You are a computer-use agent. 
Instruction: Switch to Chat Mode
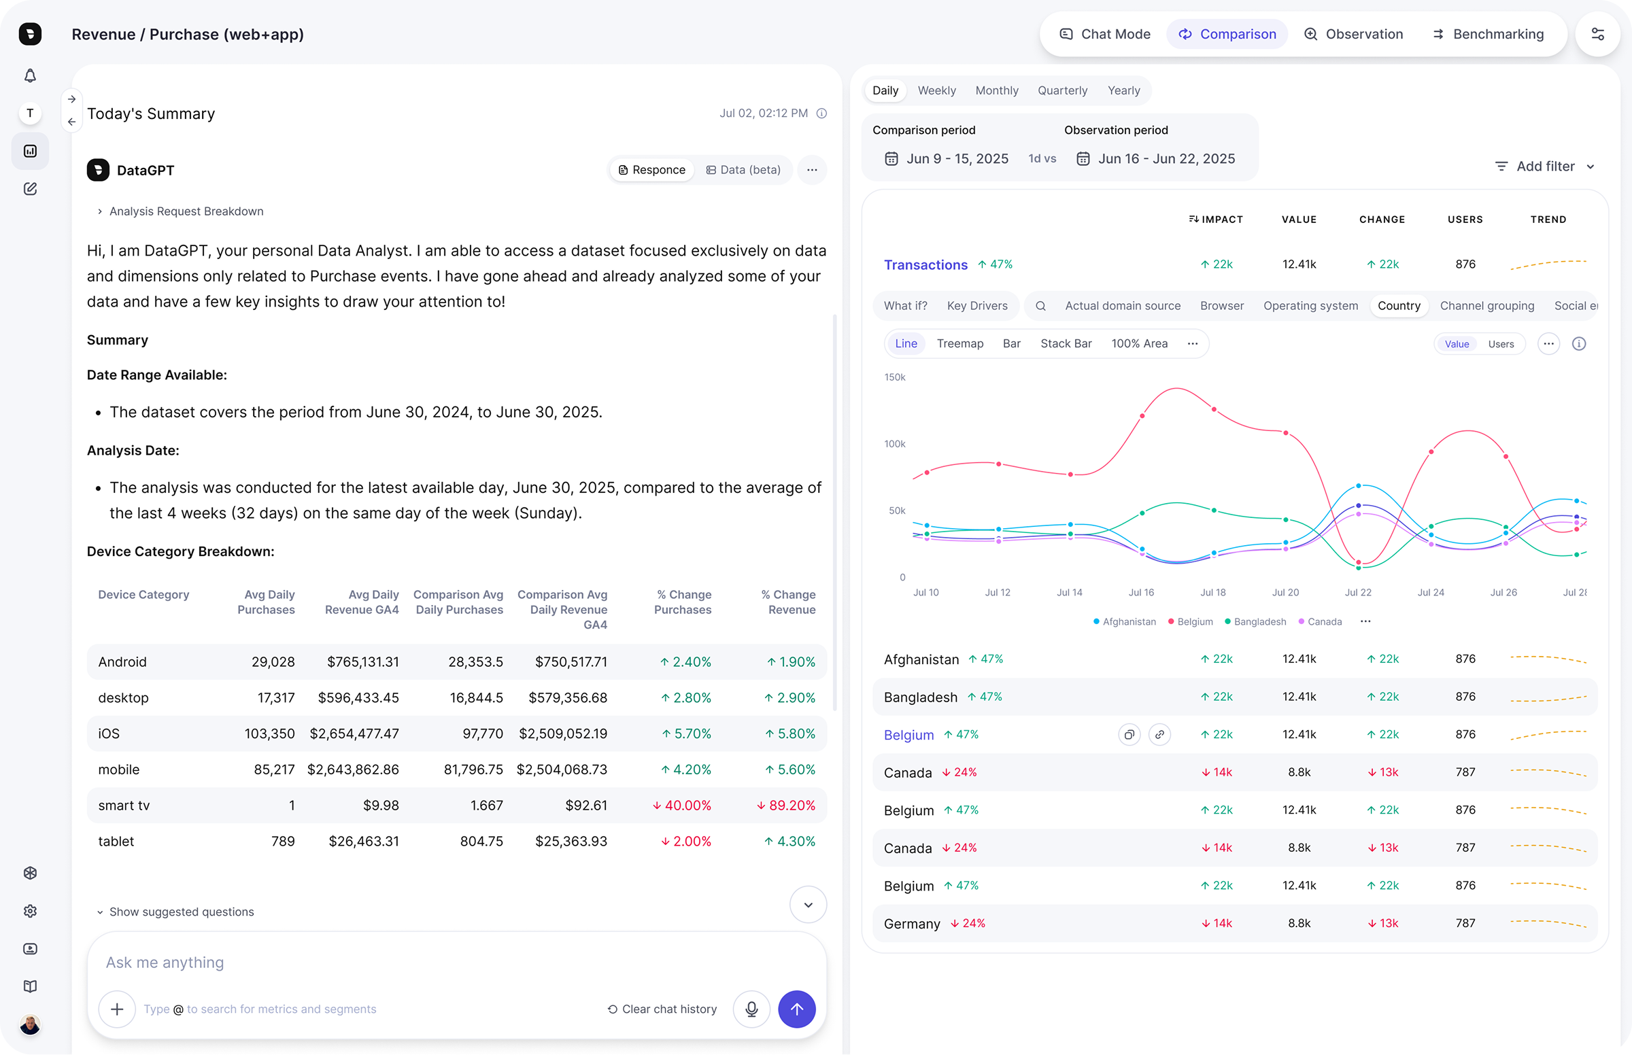(1105, 34)
